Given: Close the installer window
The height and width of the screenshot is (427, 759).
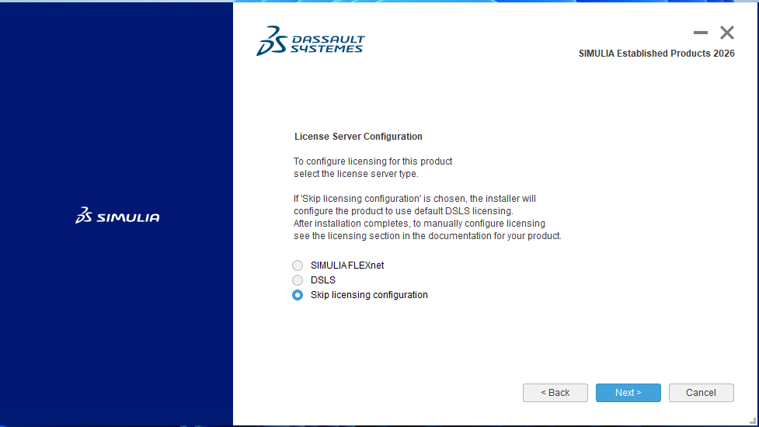Looking at the screenshot, I should pos(726,33).
